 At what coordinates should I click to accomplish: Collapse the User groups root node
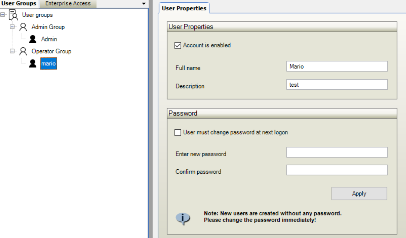click(3, 15)
